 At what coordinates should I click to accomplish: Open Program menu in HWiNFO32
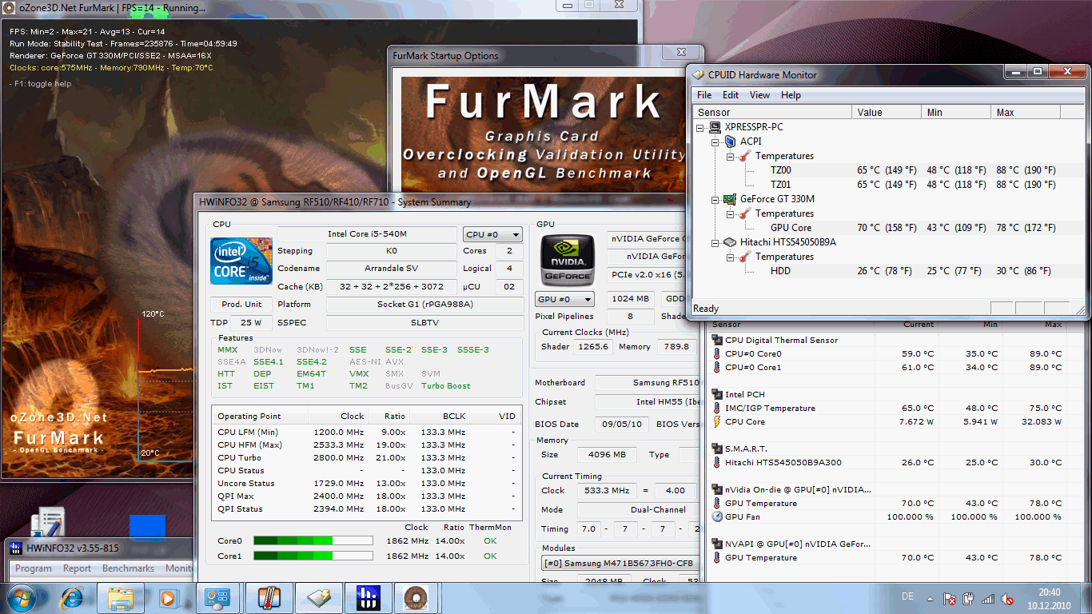(x=34, y=568)
